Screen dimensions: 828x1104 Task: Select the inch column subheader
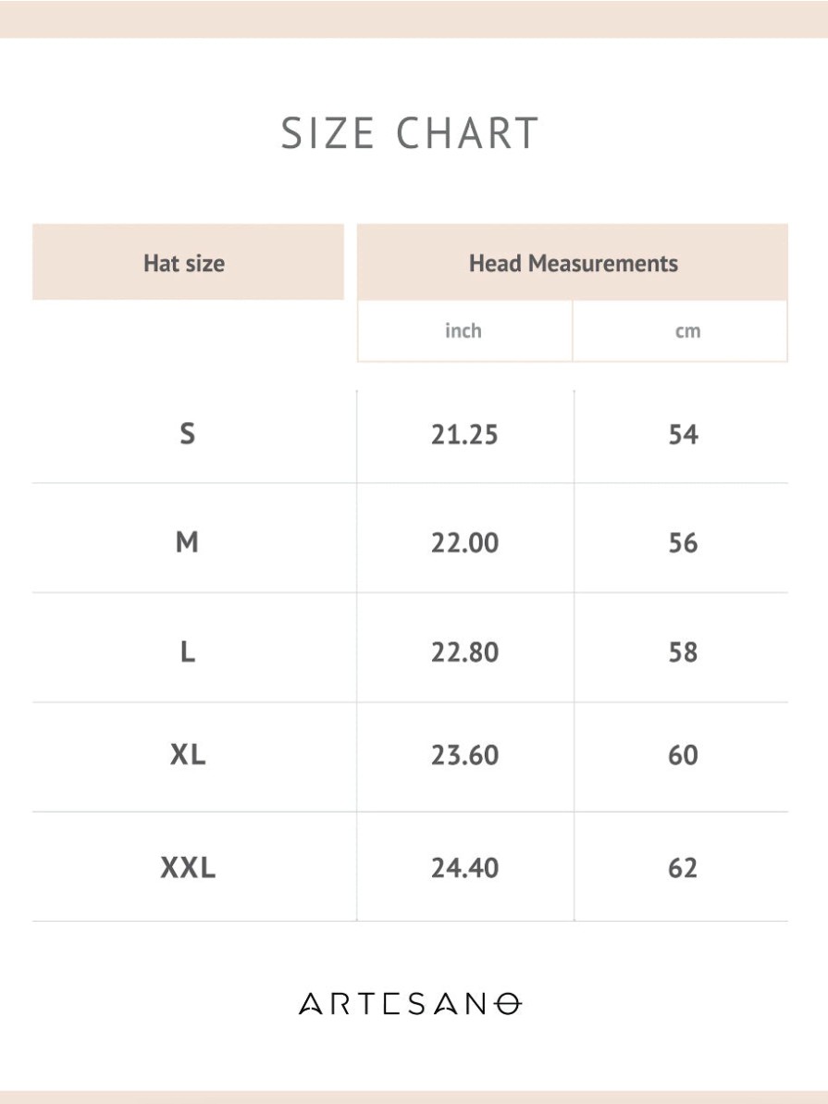click(x=464, y=330)
